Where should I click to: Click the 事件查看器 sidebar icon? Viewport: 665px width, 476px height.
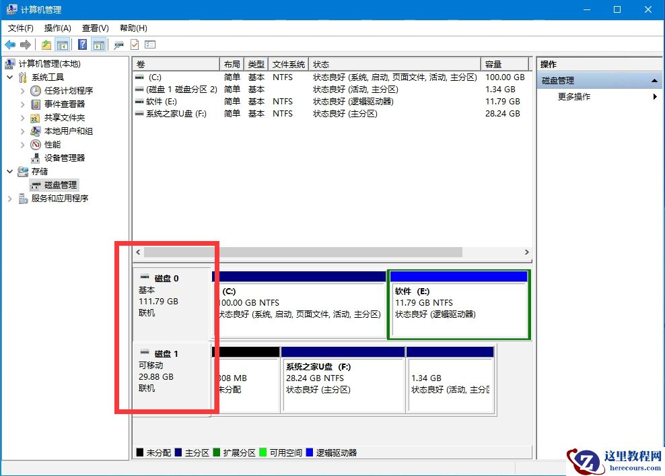(36, 104)
